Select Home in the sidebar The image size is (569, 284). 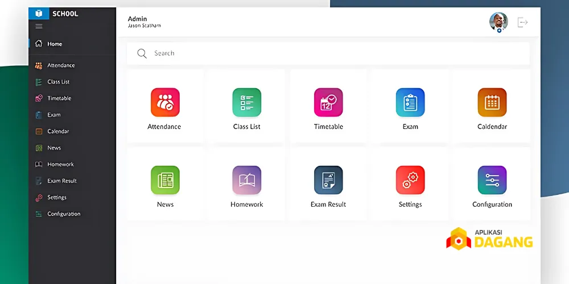(55, 44)
